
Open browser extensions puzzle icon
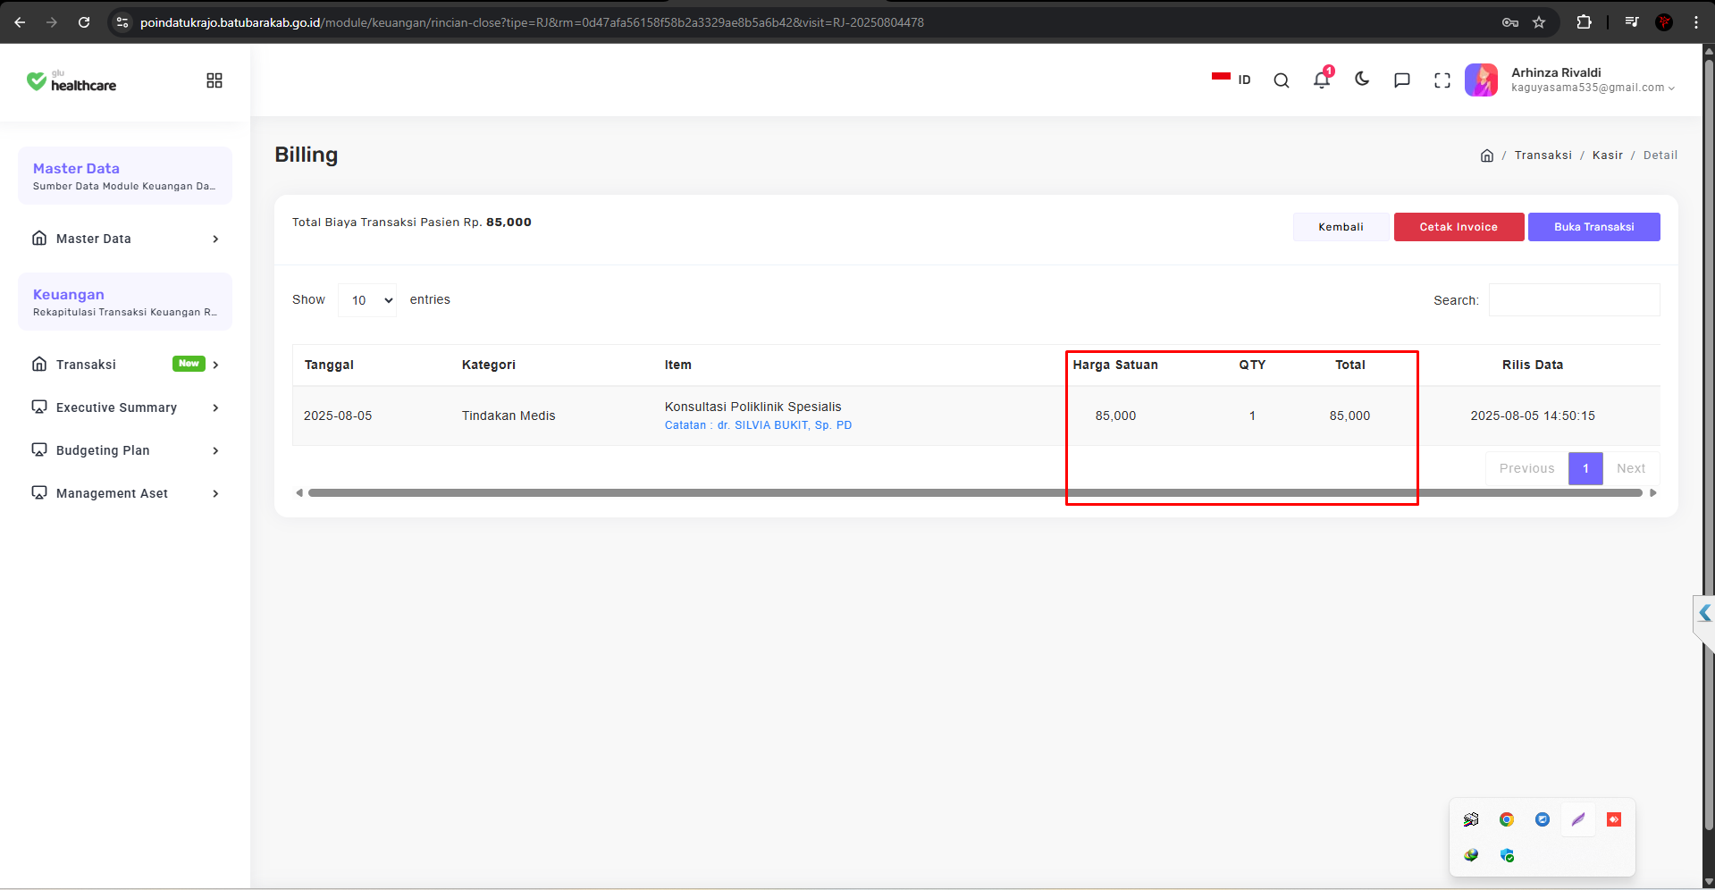(1584, 22)
